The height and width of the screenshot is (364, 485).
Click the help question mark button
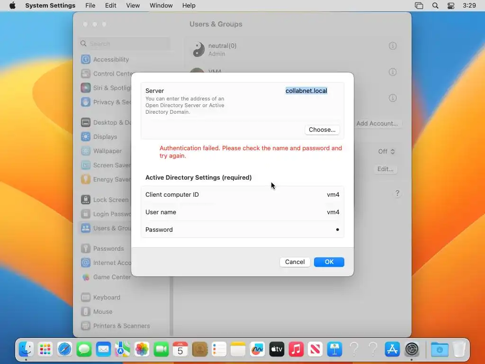[397, 193]
